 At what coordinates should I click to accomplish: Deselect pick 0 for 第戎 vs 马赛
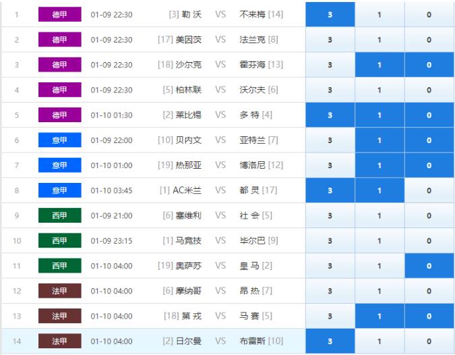point(429,316)
